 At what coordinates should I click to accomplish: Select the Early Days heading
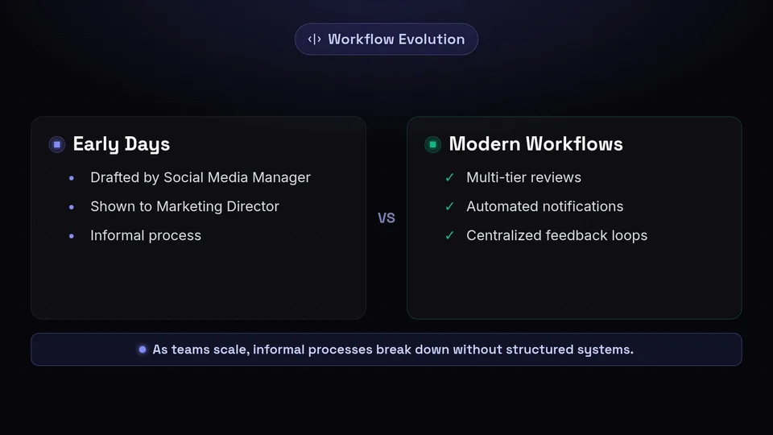point(122,144)
